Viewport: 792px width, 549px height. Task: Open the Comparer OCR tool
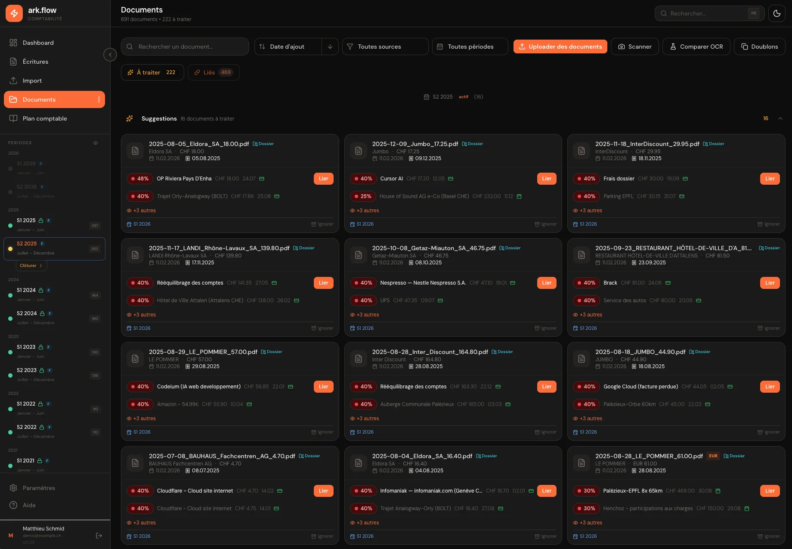[696, 47]
